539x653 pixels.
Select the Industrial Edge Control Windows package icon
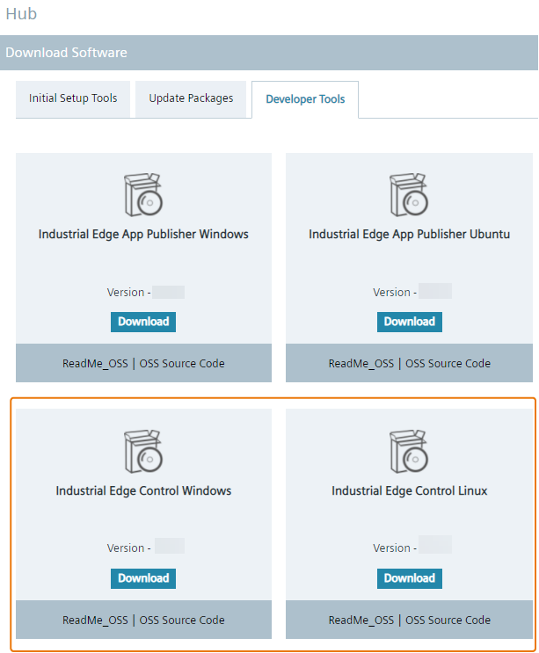coord(143,452)
